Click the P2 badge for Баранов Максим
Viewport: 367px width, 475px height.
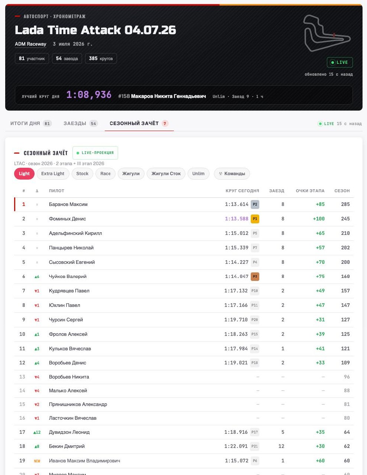coord(255,204)
